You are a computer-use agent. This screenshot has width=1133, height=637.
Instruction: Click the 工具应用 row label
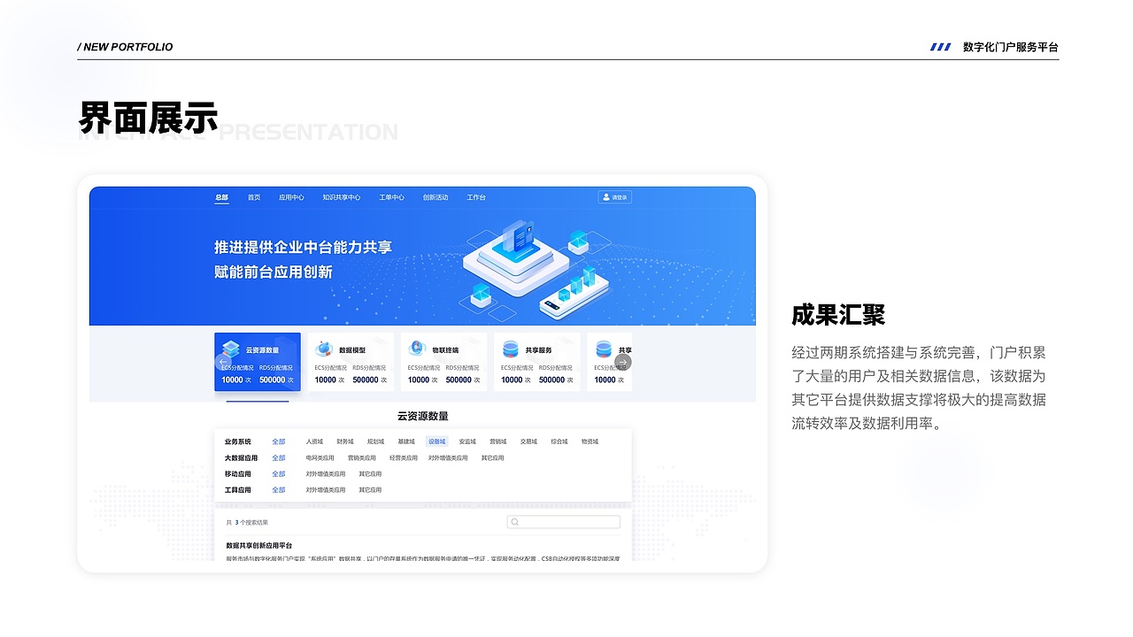238,490
